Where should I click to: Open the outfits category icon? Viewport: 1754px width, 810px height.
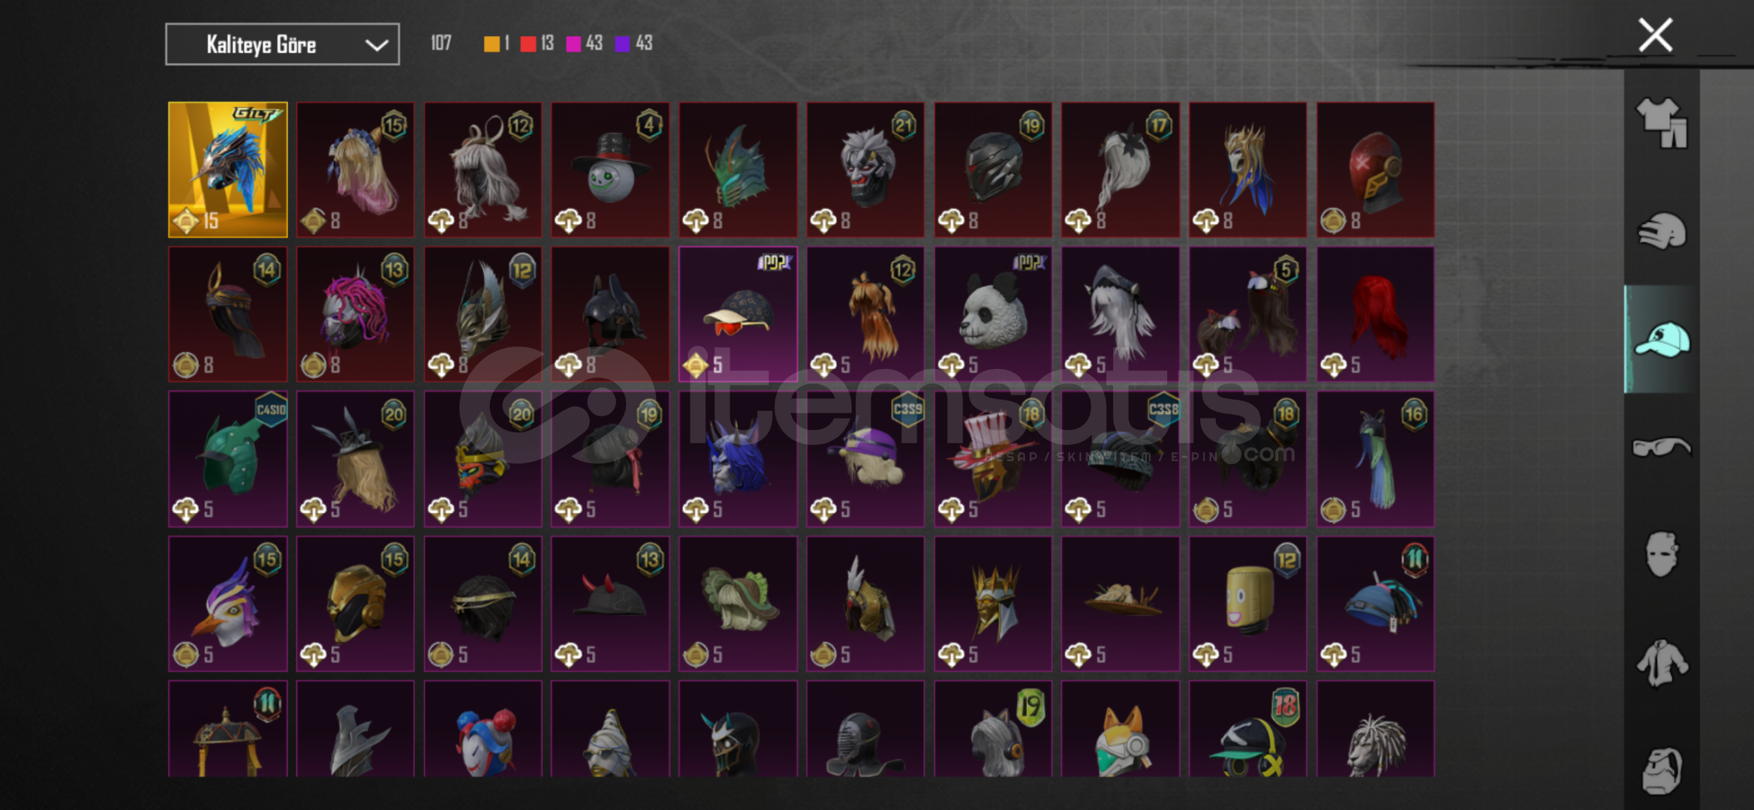[x=1662, y=124]
